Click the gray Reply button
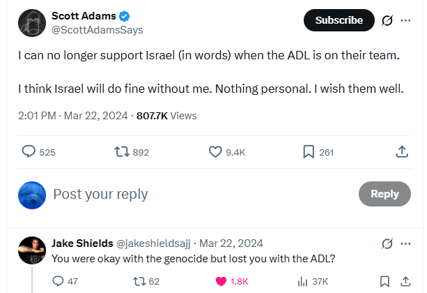 coord(385,194)
